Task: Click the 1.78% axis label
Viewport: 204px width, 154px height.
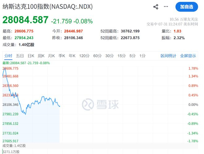Action: pyautogui.click(x=193, y=68)
